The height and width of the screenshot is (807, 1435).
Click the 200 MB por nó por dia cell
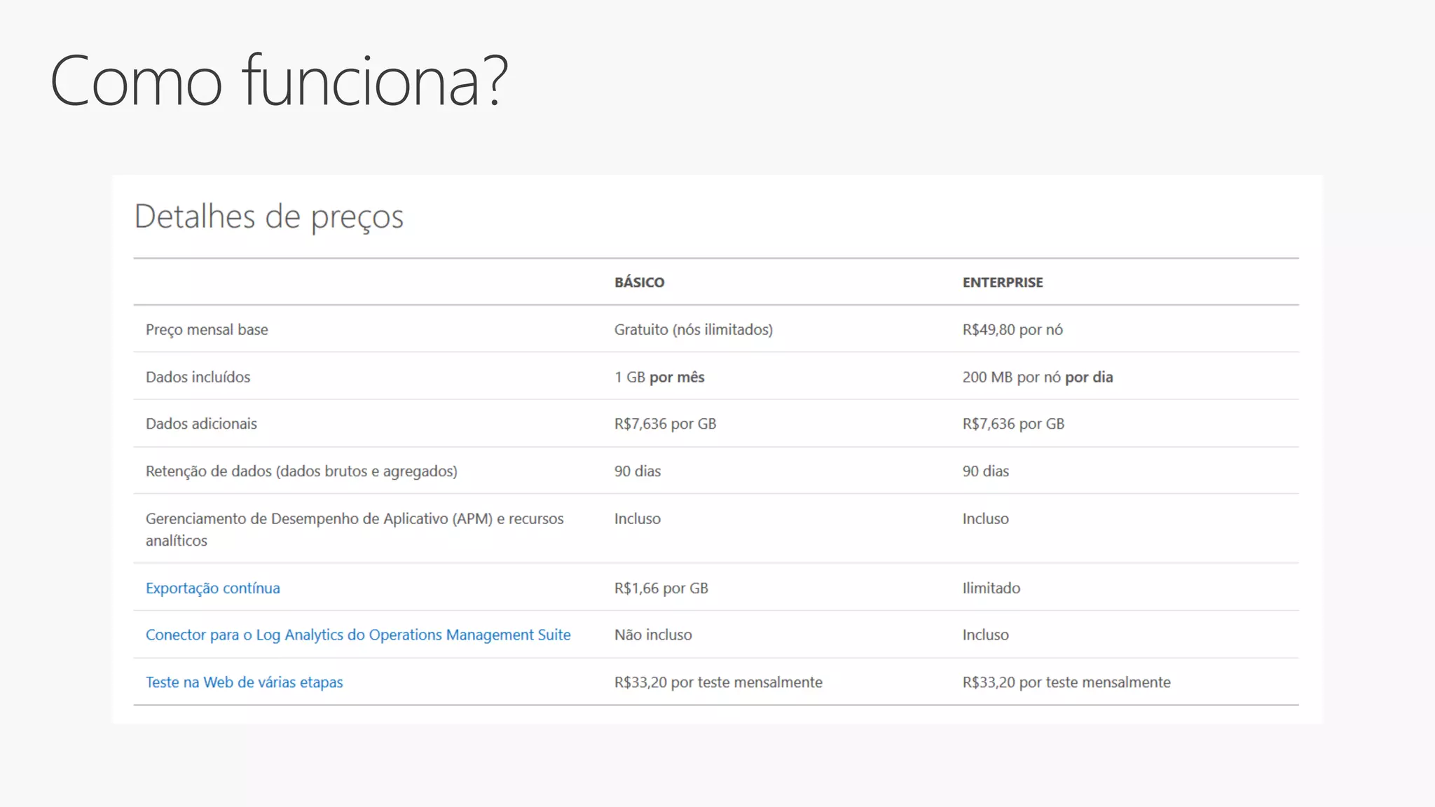1038,377
